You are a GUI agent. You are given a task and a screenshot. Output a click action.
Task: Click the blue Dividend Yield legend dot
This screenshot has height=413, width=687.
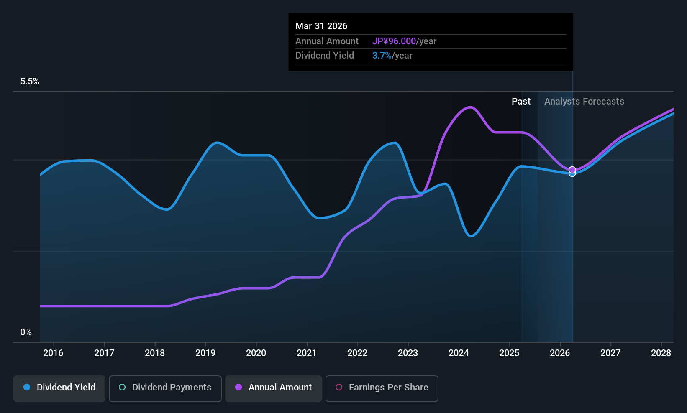(x=27, y=387)
